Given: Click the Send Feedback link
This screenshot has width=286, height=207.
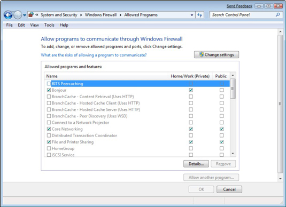Looking at the screenshot, I should [239, 6].
